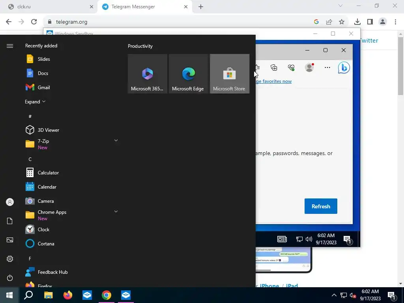Open Slides from Recently added

(x=72, y=59)
